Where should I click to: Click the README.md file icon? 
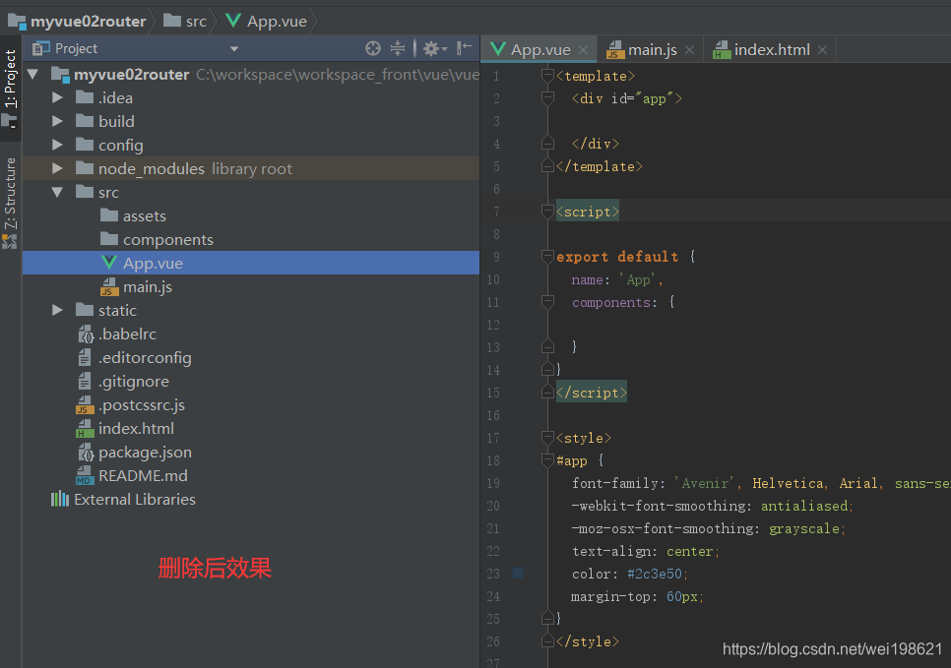(85, 476)
